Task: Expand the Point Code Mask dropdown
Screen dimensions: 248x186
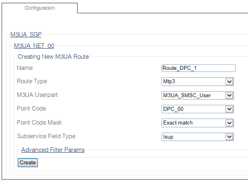Action: pos(197,123)
